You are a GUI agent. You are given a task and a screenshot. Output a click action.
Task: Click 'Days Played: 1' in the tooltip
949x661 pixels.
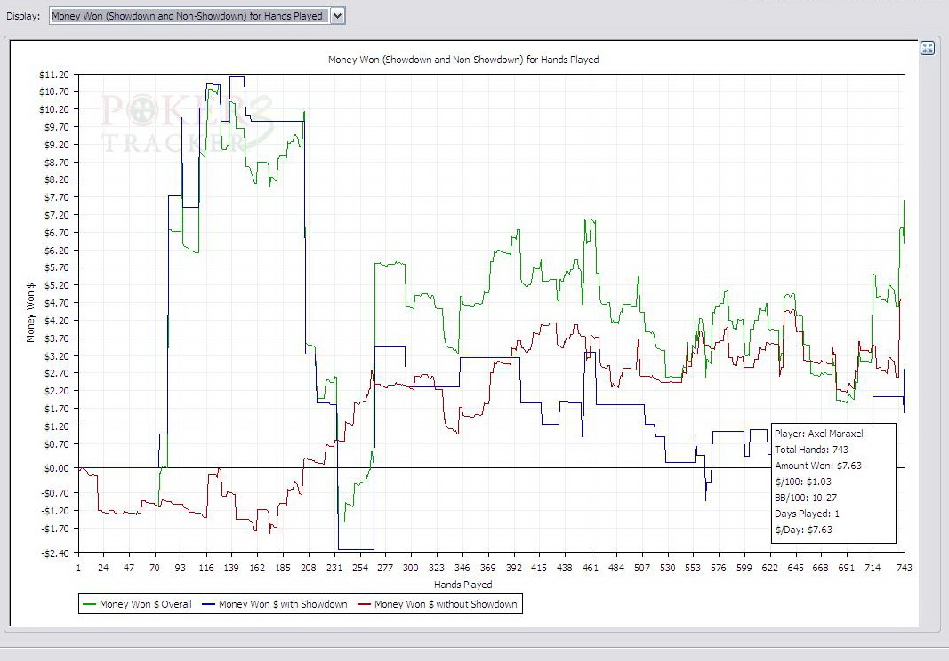pos(808,514)
